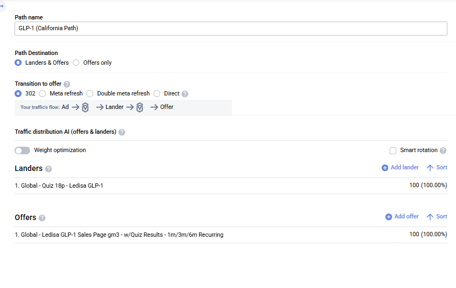
Task: Toggle the Weight optimization switch
Action: pyautogui.click(x=23, y=150)
